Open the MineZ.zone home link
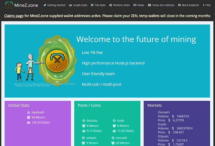This screenshot has height=146, width=215. tap(26, 5)
